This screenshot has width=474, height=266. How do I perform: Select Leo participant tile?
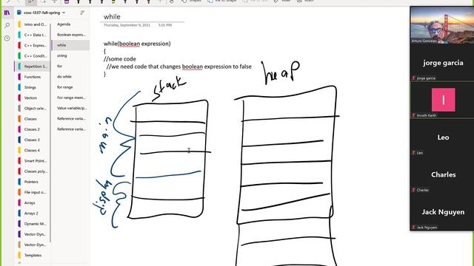pyautogui.click(x=442, y=137)
